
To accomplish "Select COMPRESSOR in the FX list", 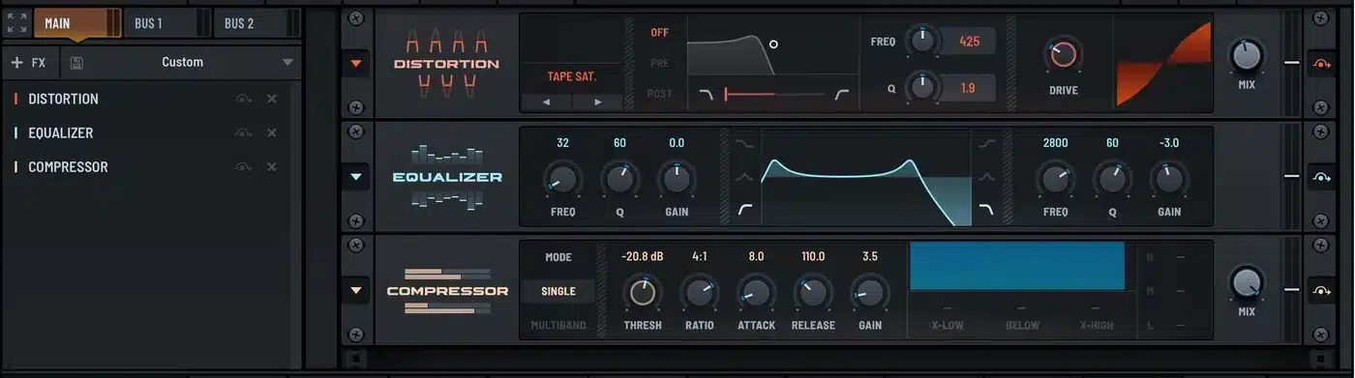I will (68, 167).
